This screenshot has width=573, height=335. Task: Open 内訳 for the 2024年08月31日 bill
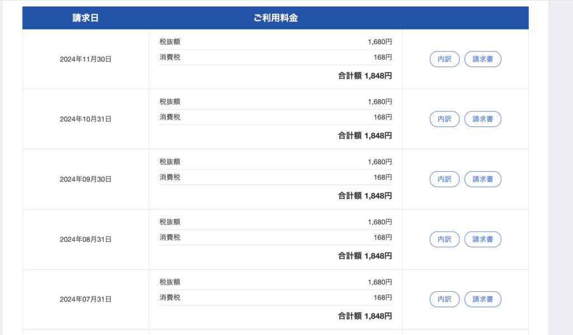click(x=444, y=239)
